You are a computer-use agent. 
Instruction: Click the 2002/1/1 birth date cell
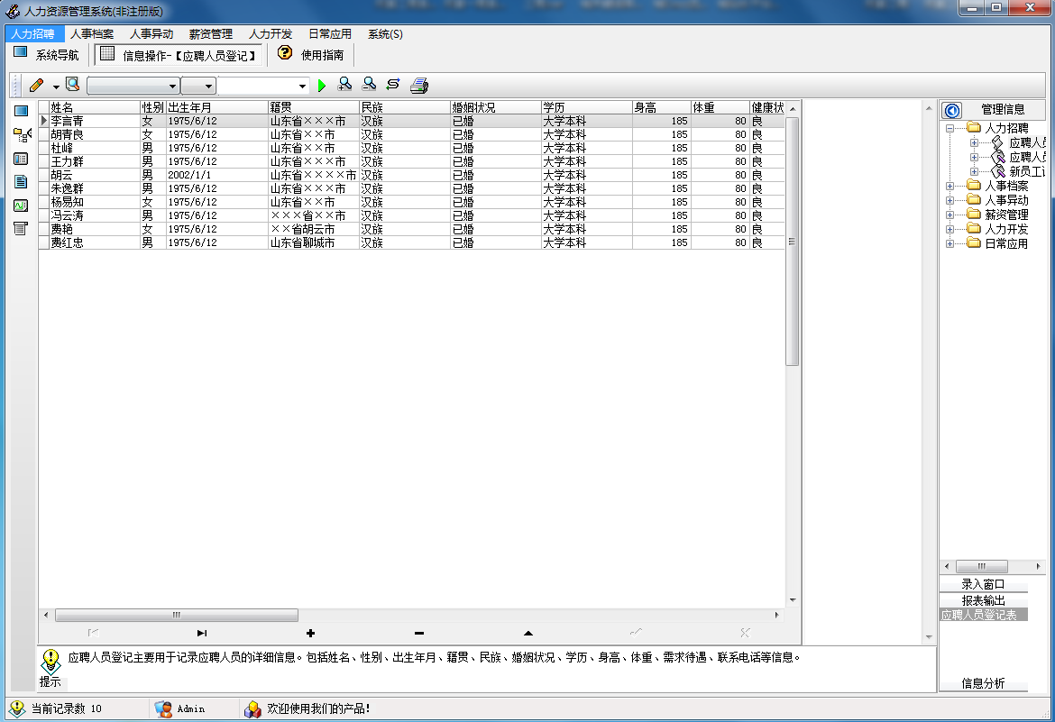(216, 175)
